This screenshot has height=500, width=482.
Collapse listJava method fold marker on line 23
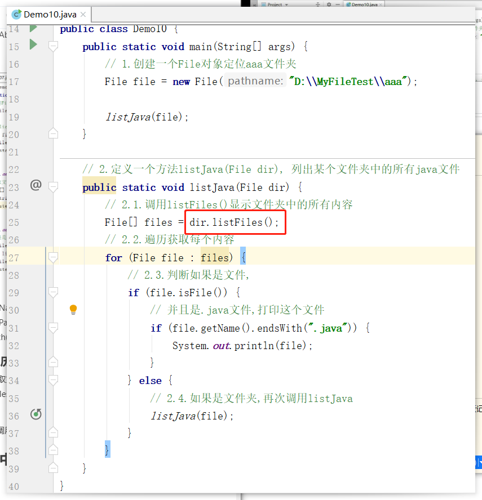pyautogui.click(x=53, y=187)
